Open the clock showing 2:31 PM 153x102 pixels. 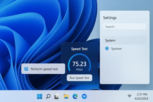[x=142, y=94]
